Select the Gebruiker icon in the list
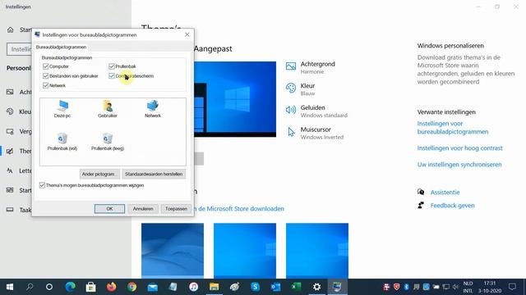The image size is (526, 295). (108, 109)
